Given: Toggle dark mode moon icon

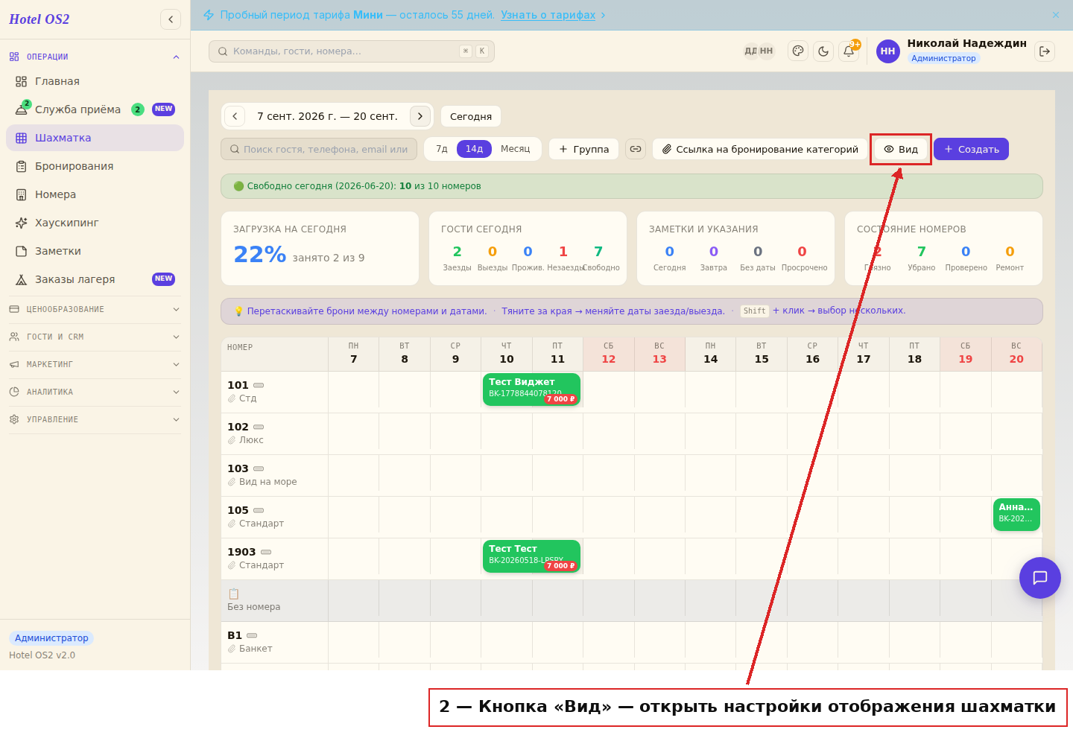Looking at the screenshot, I should tap(823, 51).
